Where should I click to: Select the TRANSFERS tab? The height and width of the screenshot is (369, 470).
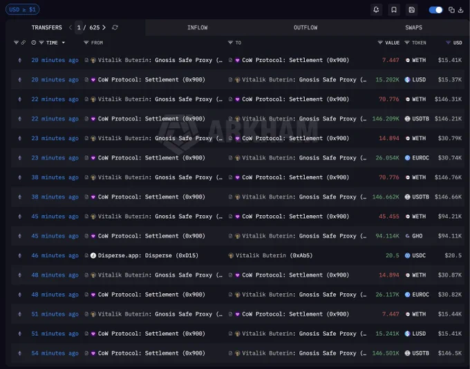click(47, 28)
